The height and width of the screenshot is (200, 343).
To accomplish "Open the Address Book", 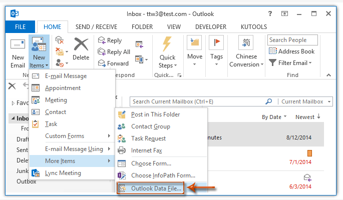I will (291, 51).
